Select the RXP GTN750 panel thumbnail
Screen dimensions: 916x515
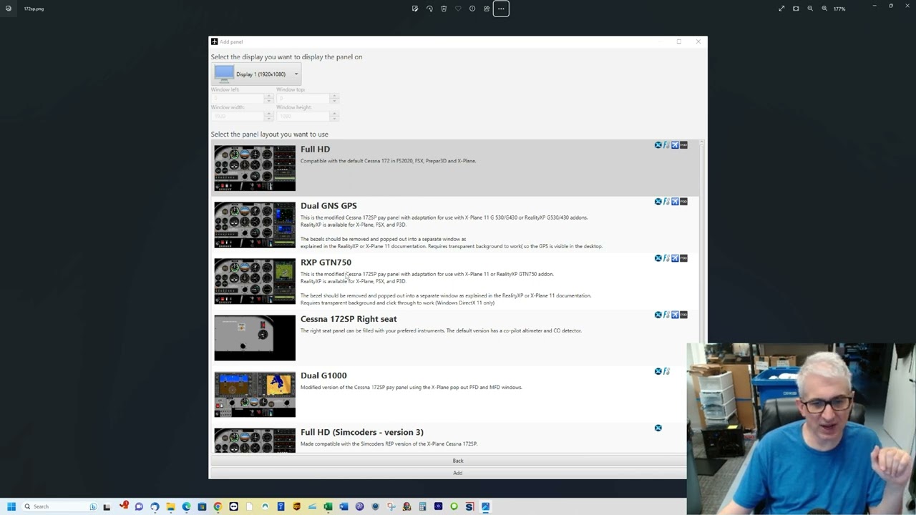(255, 281)
